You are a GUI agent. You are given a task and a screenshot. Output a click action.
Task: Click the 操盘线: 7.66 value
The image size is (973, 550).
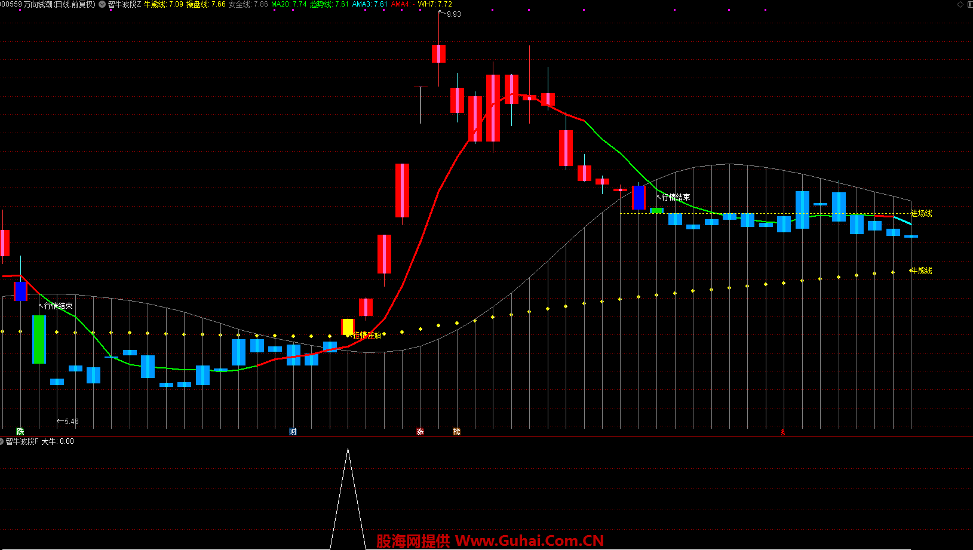click(206, 4)
